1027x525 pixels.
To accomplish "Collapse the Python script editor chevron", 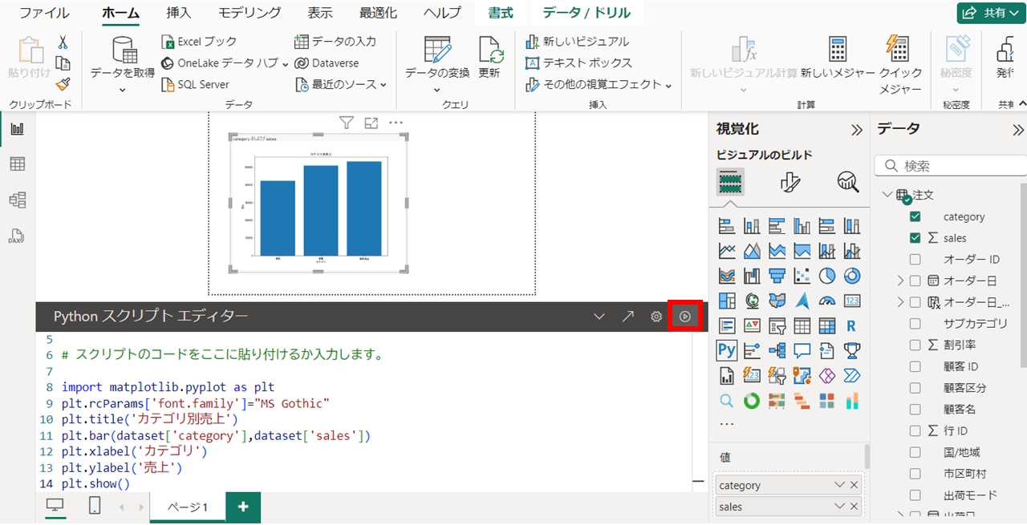I will coord(599,317).
